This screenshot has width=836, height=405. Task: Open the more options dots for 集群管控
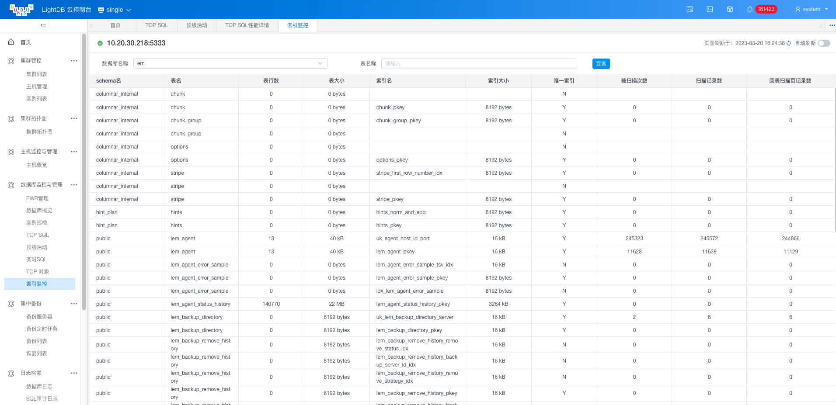click(74, 61)
